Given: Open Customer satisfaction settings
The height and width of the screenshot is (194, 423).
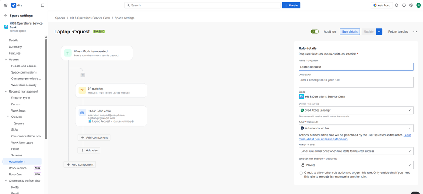Looking at the screenshot, I should click(x=26, y=136).
